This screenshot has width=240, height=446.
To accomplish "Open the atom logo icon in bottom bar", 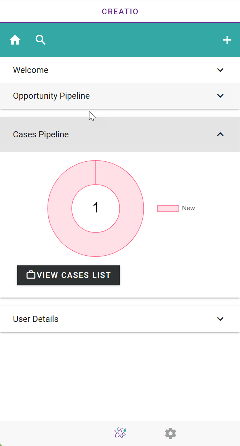I will [120, 433].
